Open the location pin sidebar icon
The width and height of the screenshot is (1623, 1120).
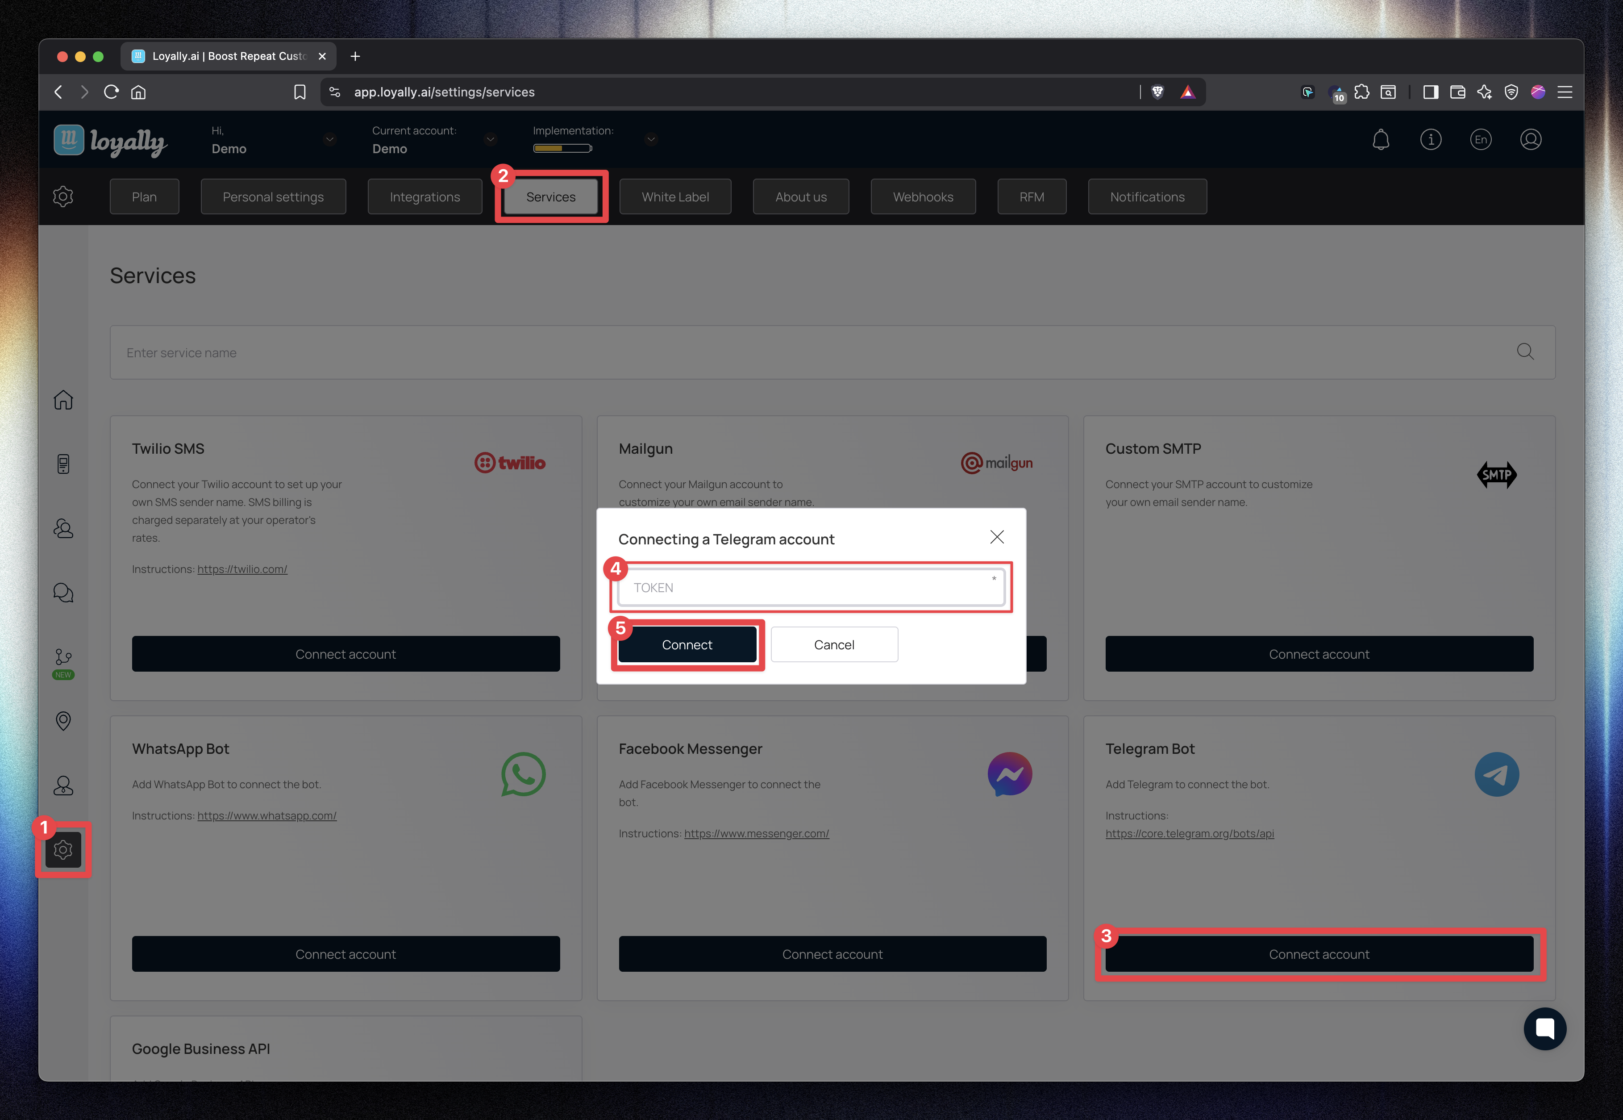(63, 721)
